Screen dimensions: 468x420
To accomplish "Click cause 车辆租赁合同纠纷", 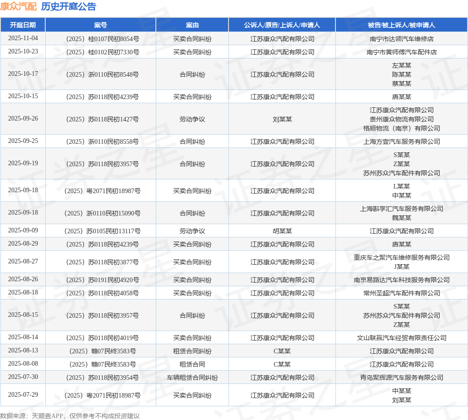I will click(192, 378).
